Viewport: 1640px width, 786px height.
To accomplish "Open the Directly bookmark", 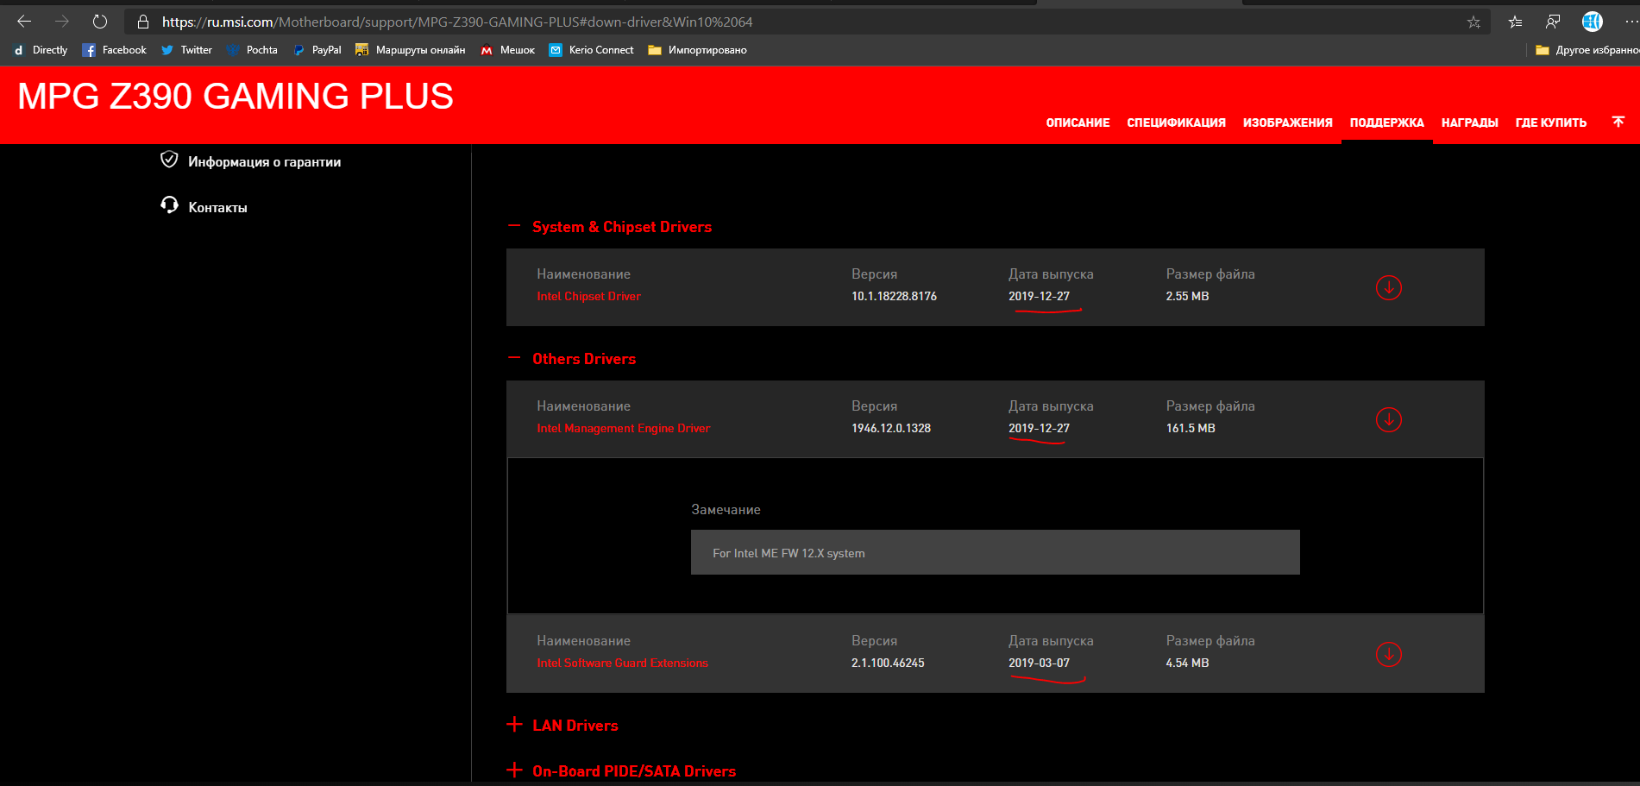I will point(41,50).
